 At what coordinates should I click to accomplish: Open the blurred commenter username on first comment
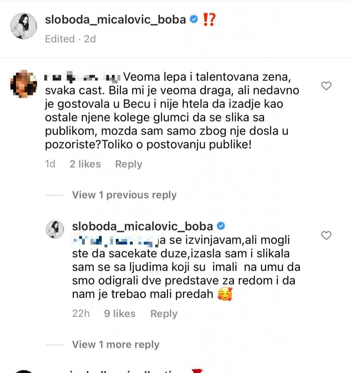82,77
